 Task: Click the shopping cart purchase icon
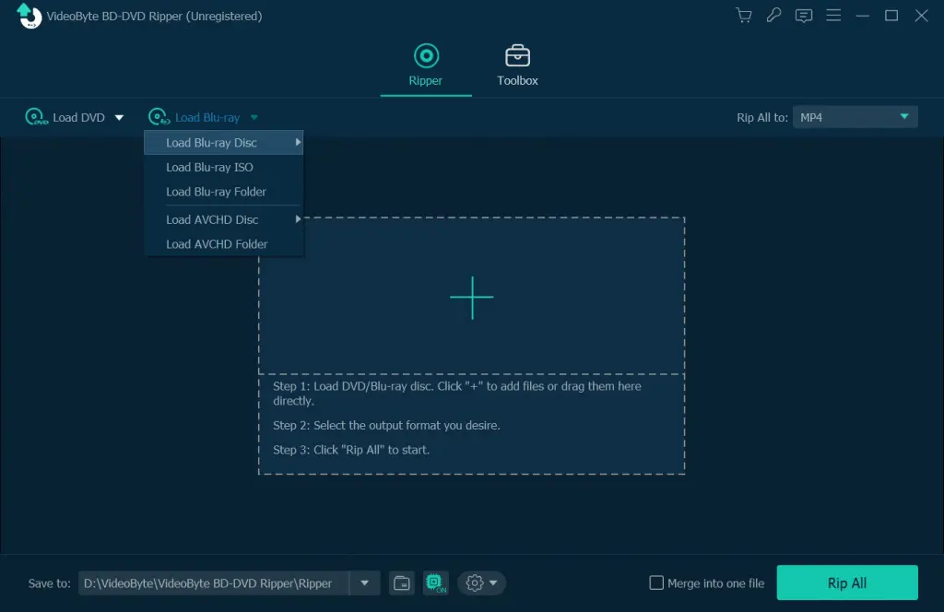(743, 16)
